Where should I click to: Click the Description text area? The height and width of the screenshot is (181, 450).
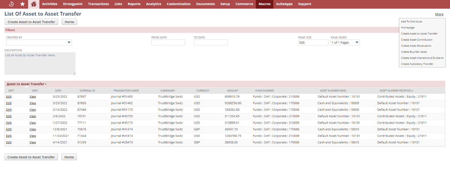point(40,64)
